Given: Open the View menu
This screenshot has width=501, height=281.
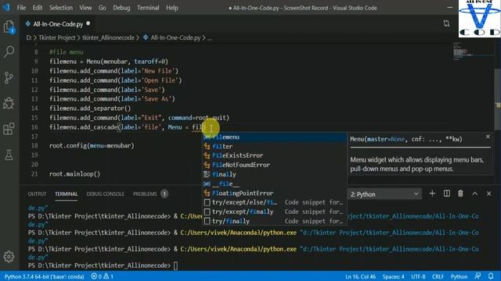Looking at the screenshot, I should click(85, 8).
